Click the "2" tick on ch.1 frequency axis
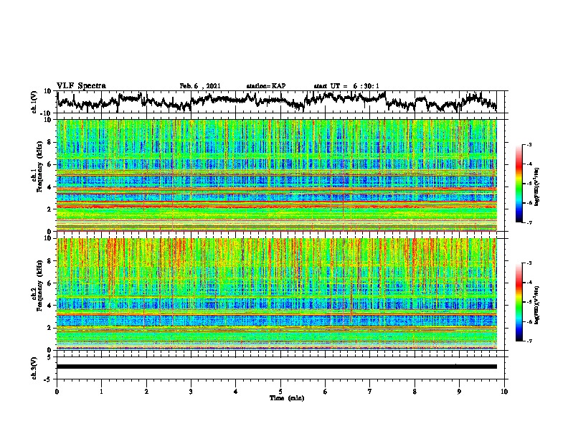This screenshot has width=568, height=439. [49, 209]
